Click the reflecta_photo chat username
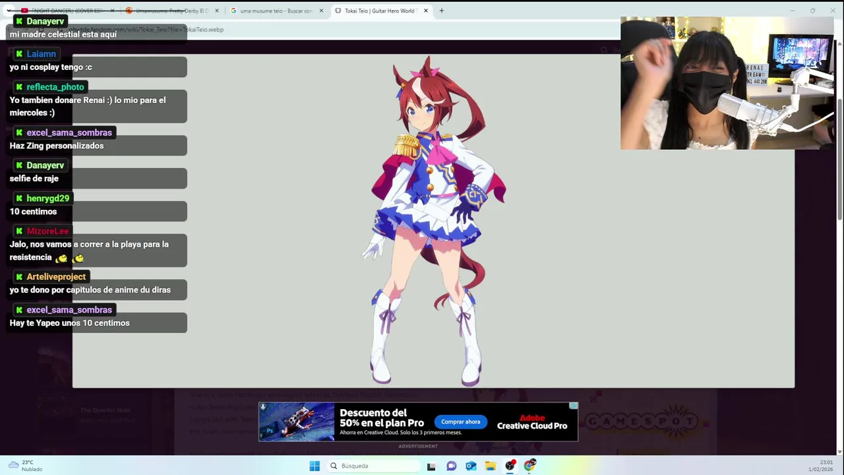This screenshot has height=475, width=844. (x=55, y=87)
